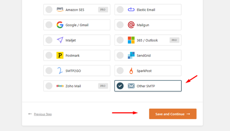This screenshot has height=131, width=230.
Task: Select the Mailjet radio button
Action: point(49,40)
